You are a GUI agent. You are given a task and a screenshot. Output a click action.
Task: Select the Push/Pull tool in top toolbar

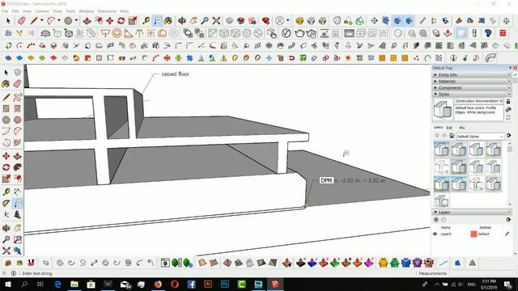[x=87, y=21]
